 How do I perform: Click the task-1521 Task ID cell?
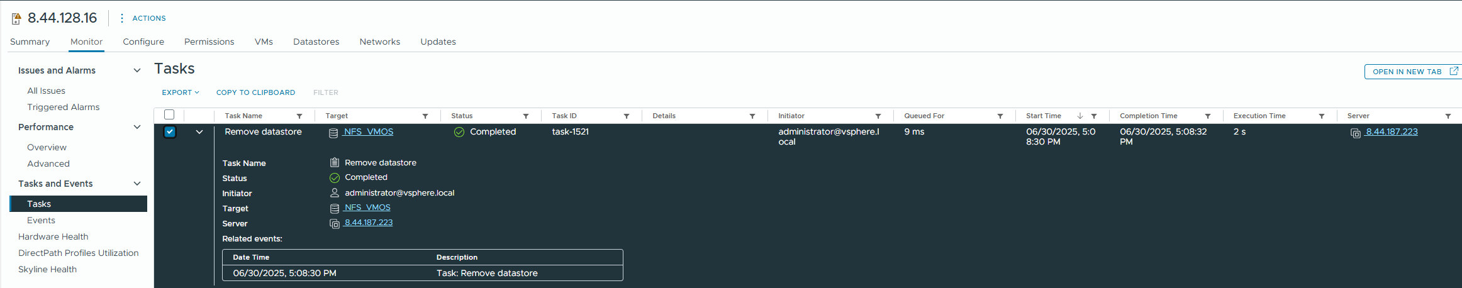(570, 131)
